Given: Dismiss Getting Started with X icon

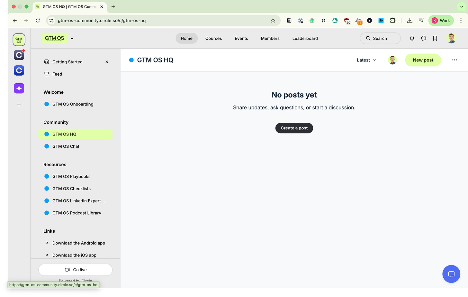Looking at the screenshot, I should [x=107, y=62].
